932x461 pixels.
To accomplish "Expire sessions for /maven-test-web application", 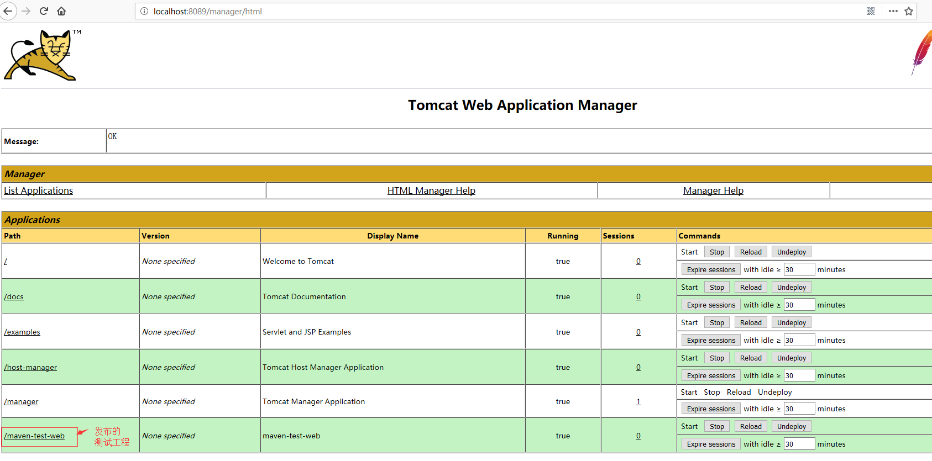I will click(x=711, y=444).
